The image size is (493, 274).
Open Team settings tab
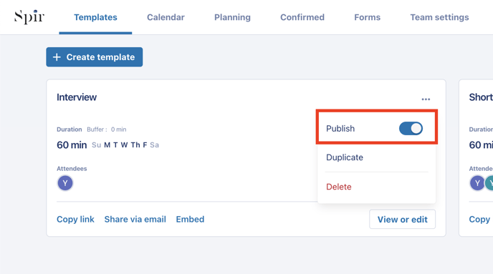[x=439, y=17]
